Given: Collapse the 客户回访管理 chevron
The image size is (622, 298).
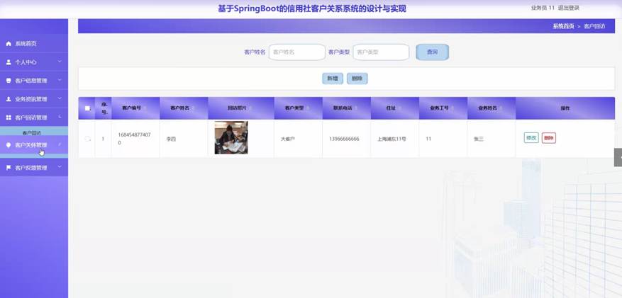Looking at the screenshot, I should [x=60, y=117].
